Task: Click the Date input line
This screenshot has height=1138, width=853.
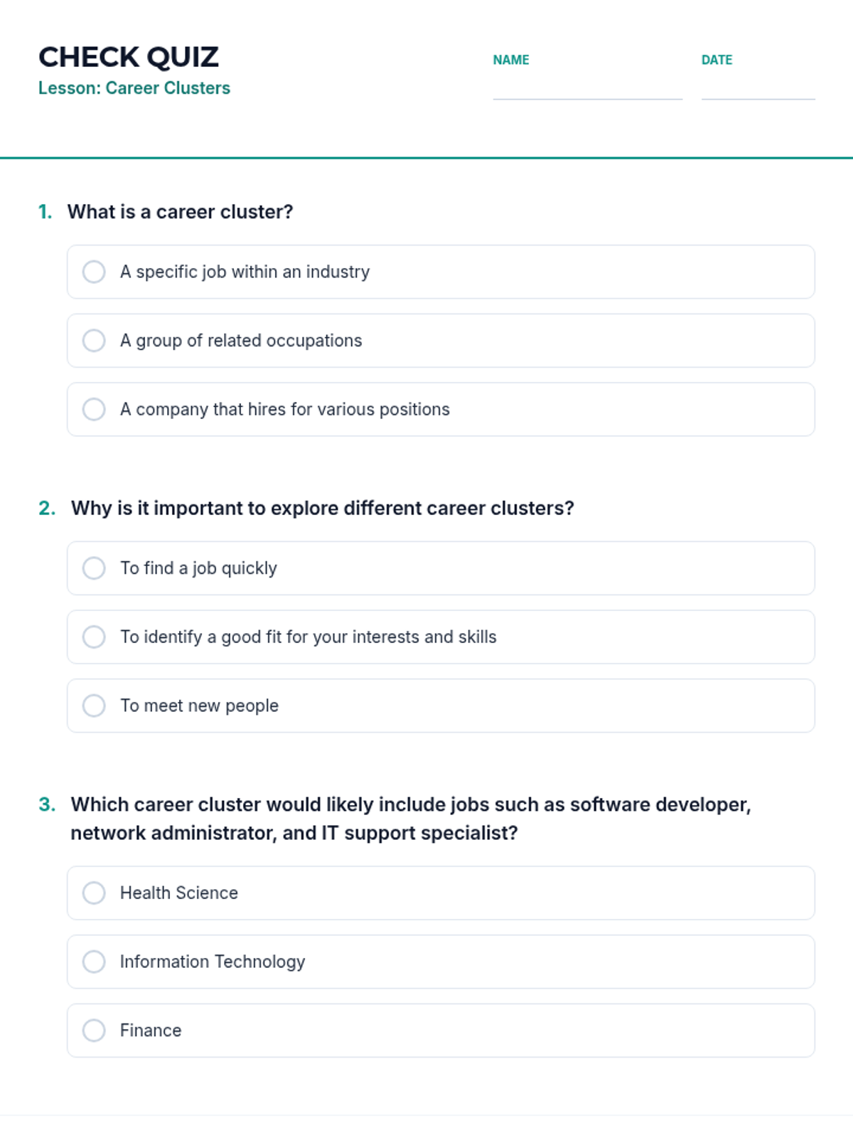Action: pyautogui.click(x=758, y=88)
